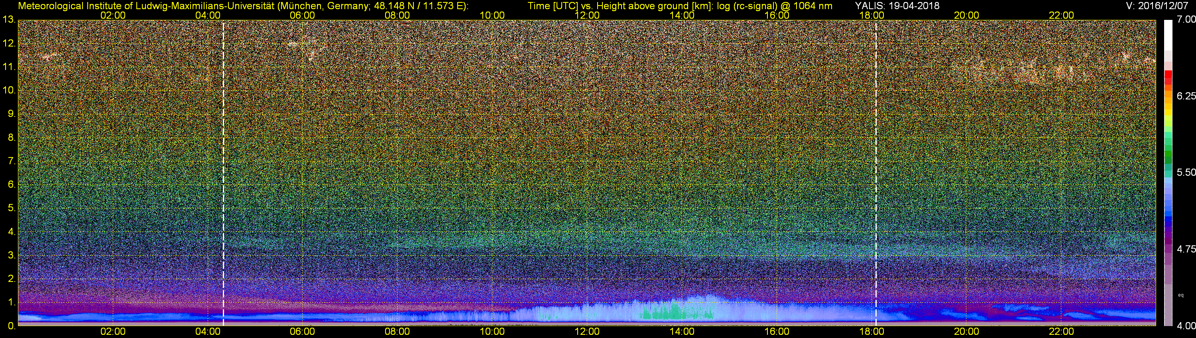Image resolution: width=1196 pixels, height=338 pixels.
Task: Click the 14:00 label on top axis
Action: click(x=682, y=15)
